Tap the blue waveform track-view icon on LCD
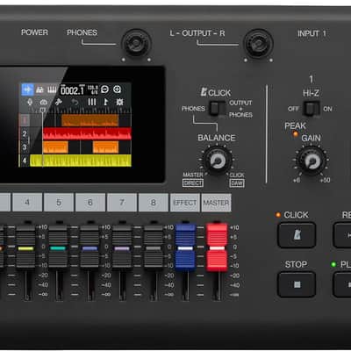The height and width of the screenshot is (351, 351). click(27, 90)
